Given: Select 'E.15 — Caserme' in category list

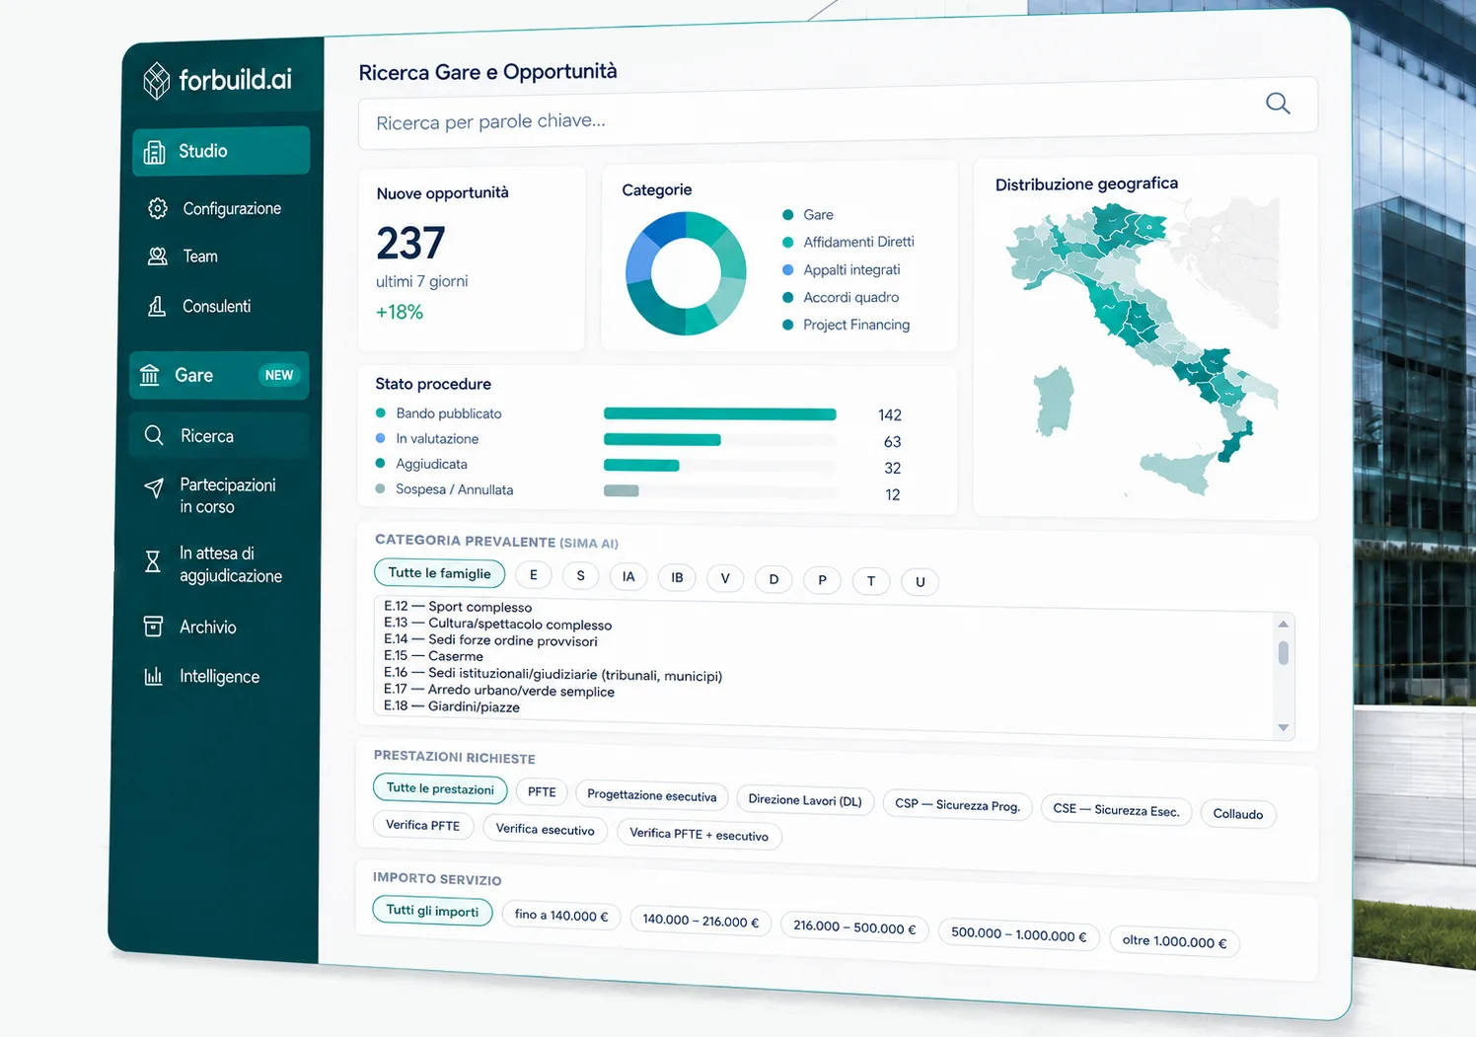Looking at the screenshot, I should [x=434, y=656].
